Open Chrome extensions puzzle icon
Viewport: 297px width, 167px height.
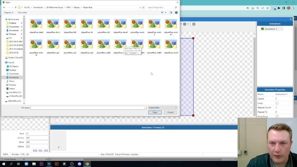(278, 8)
